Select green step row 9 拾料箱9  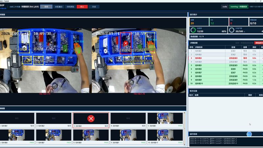pos(226,80)
